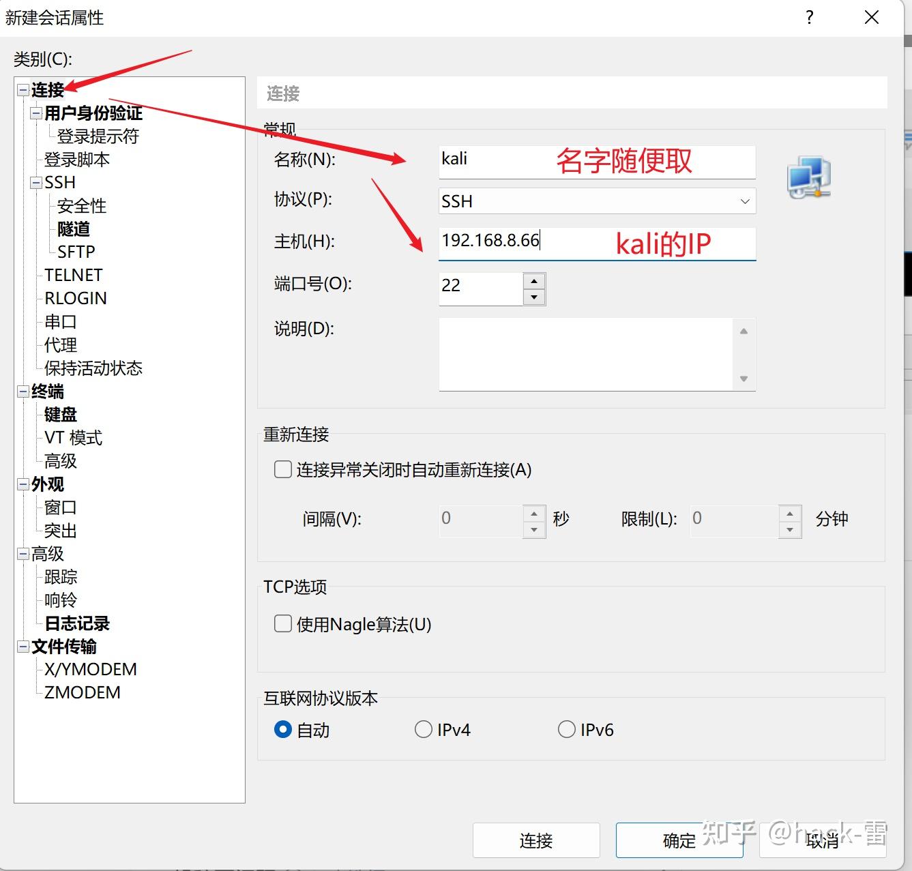Enable 使用Nagle算法 option
Viewport: 912px width, 871px height.
click(x=282, y=623)
